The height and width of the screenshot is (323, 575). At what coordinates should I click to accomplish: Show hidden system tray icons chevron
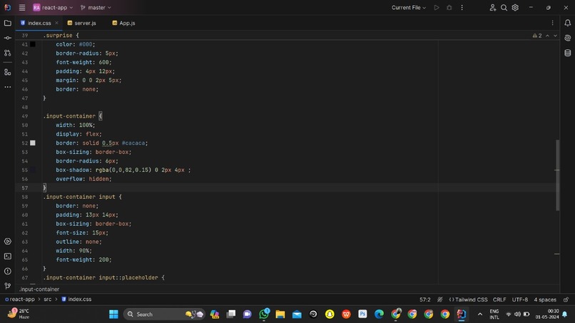[x=479, y=314]
